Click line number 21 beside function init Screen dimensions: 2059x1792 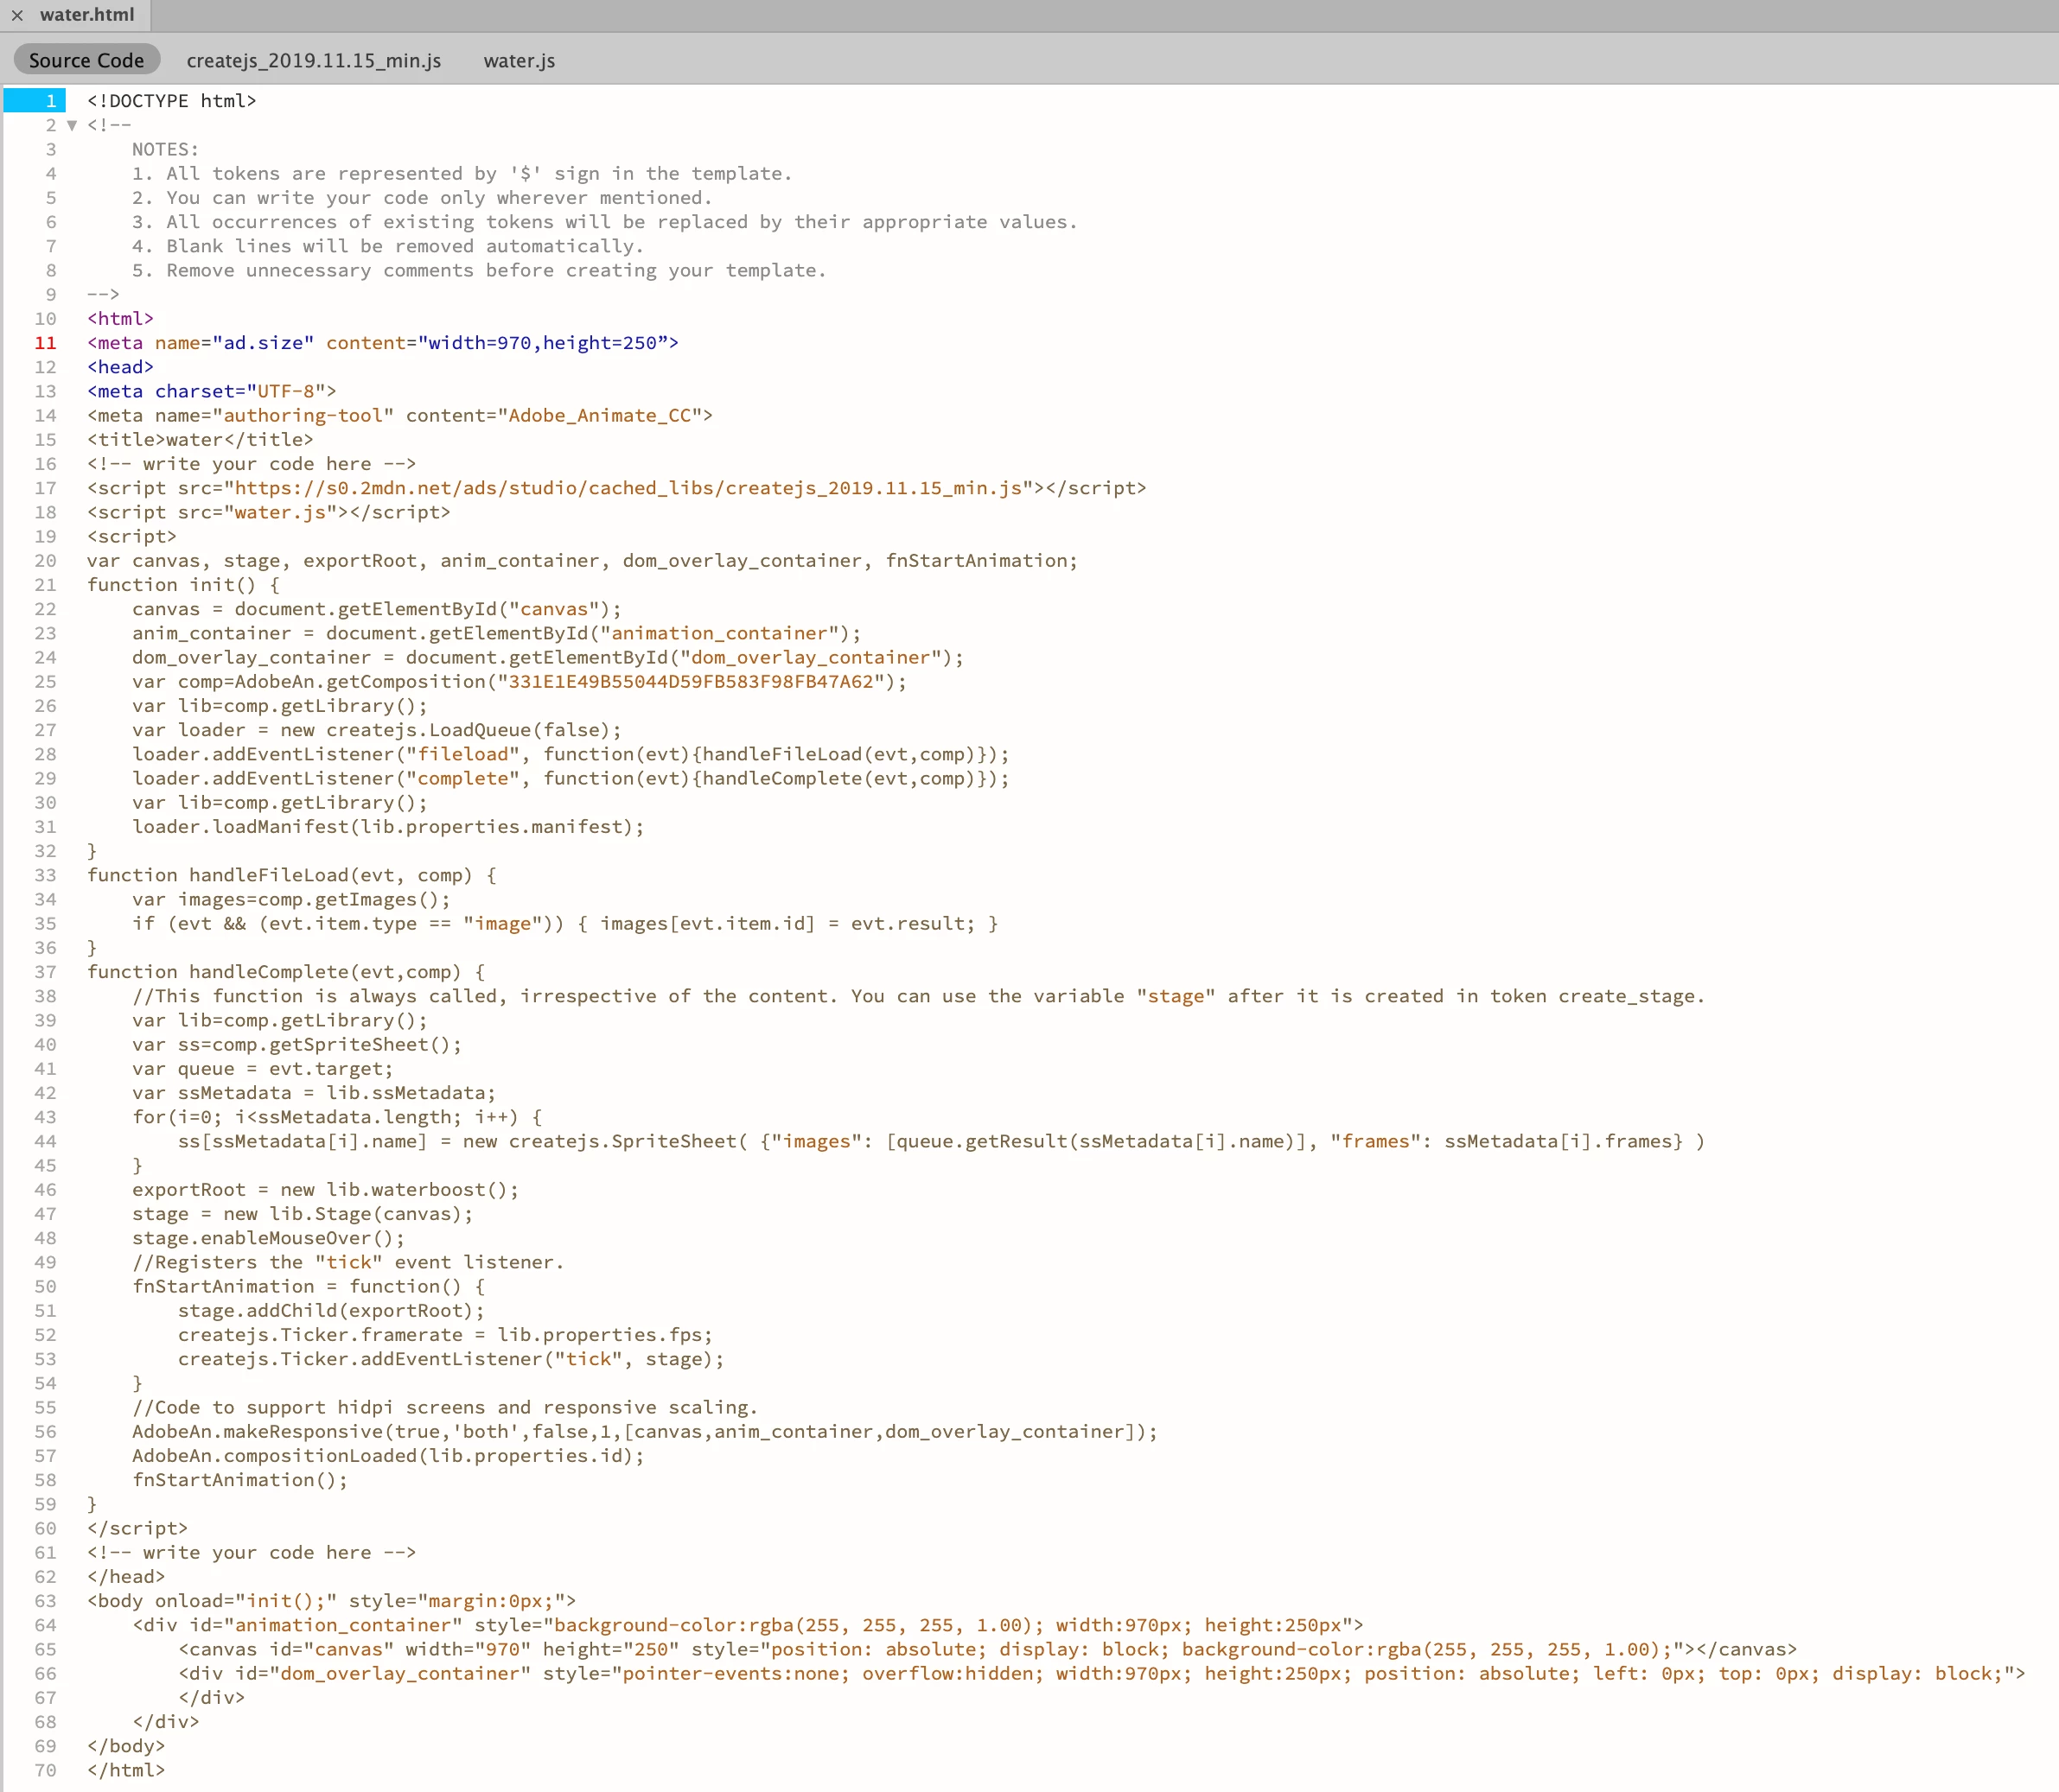[46, 585]
